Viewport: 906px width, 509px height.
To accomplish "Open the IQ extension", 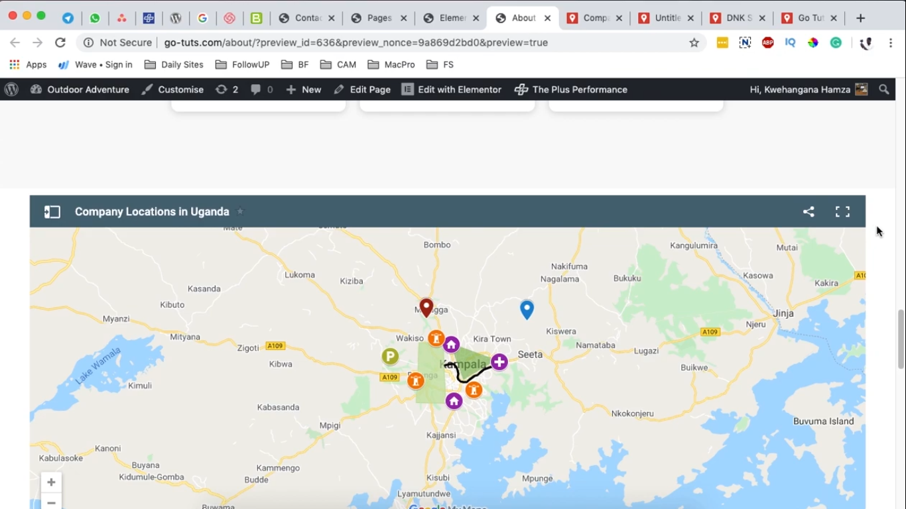I will click(790, 42).
